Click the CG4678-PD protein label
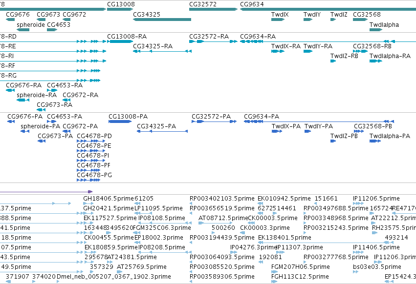The width and height of the screenshot is (416, 284). (x=94, y=136)
